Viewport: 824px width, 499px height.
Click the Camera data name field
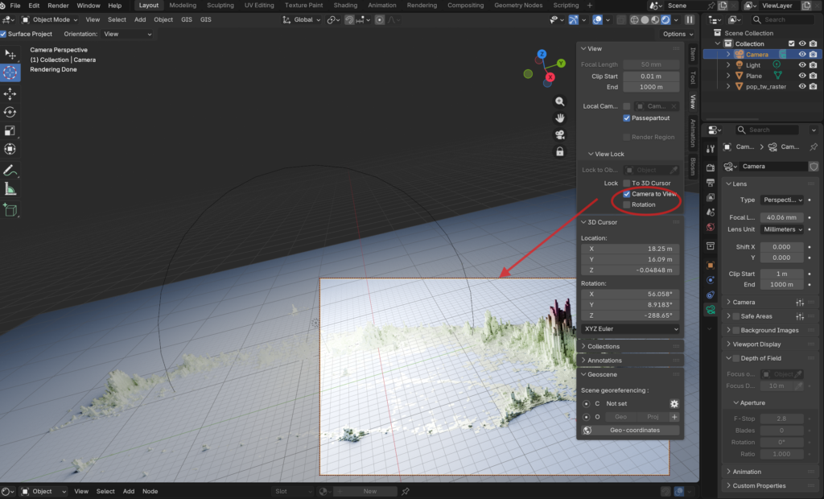coord(773,167)
